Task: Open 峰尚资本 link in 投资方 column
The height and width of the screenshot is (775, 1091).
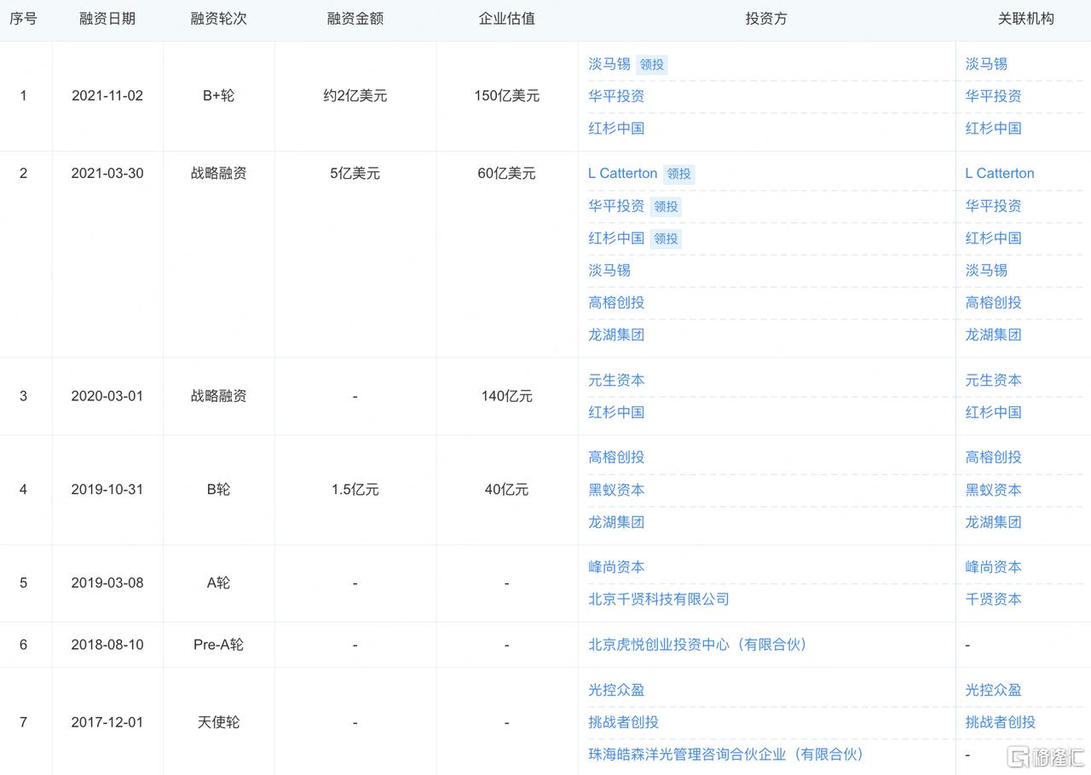Action: click(x=616, y=568)
